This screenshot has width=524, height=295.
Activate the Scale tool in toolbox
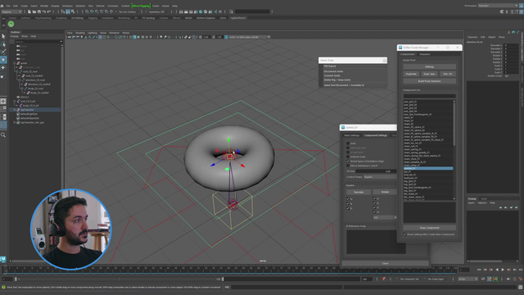[3, 76]
